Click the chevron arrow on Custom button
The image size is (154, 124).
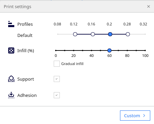(144, 116)
